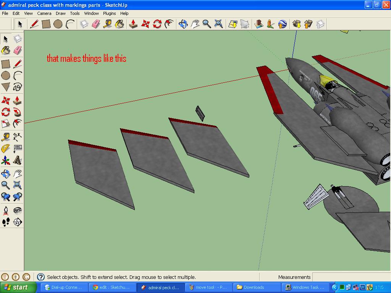Open the Plugins menu

coord(109,13)
